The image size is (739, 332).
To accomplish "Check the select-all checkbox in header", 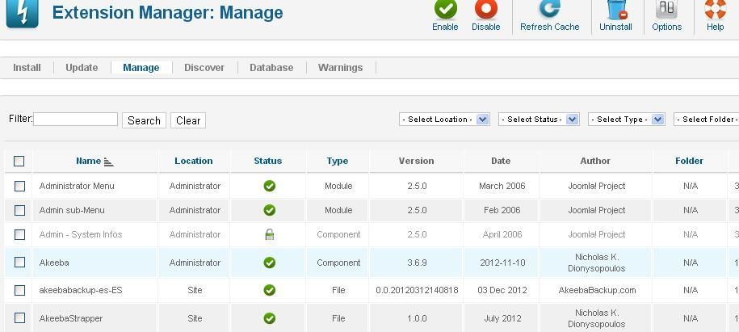I will 19,162.
